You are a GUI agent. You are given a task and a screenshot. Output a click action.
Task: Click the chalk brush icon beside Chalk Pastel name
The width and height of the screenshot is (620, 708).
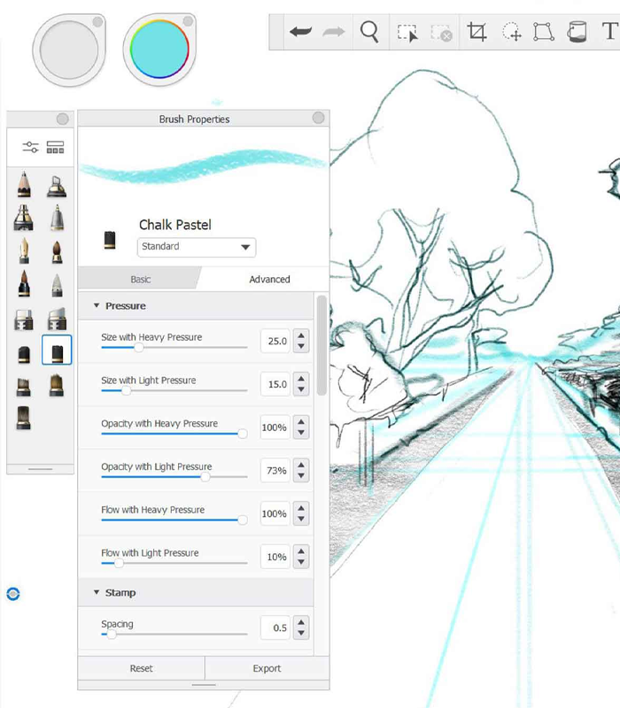point(110,240)
